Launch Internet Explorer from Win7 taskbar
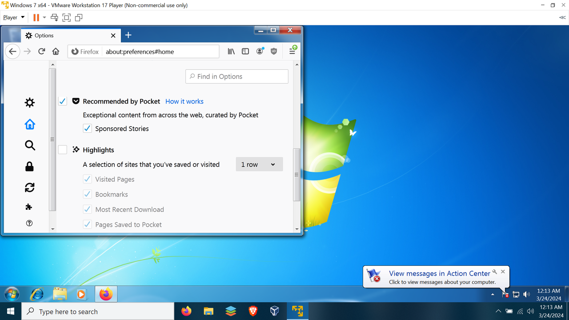569x320 pixels. 37,294
